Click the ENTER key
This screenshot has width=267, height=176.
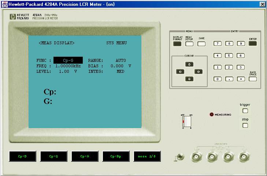253,44
